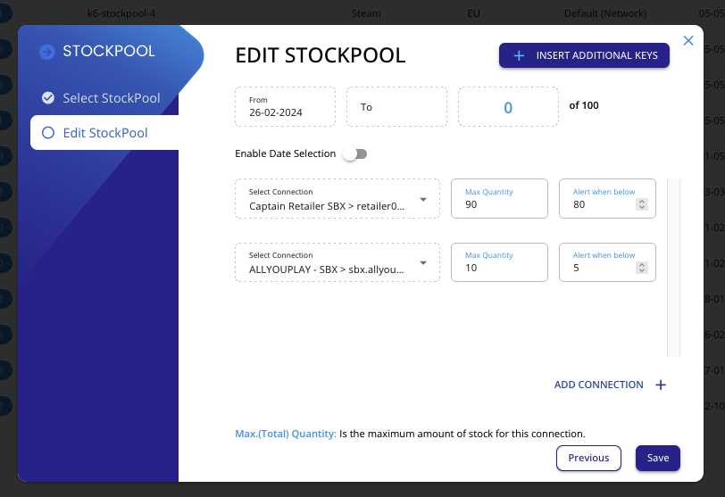Click the 'Max.(Total) Quantity:' text
Viewport: 725px width, 497px height.
pyautogui.click(x=286, y=434)
